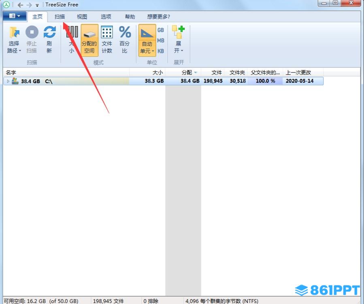Image resolution: width=364 pixels, height=304 pixels.
Task: Sort by Allocated (分配) column header
Action: tap(183, 73)
